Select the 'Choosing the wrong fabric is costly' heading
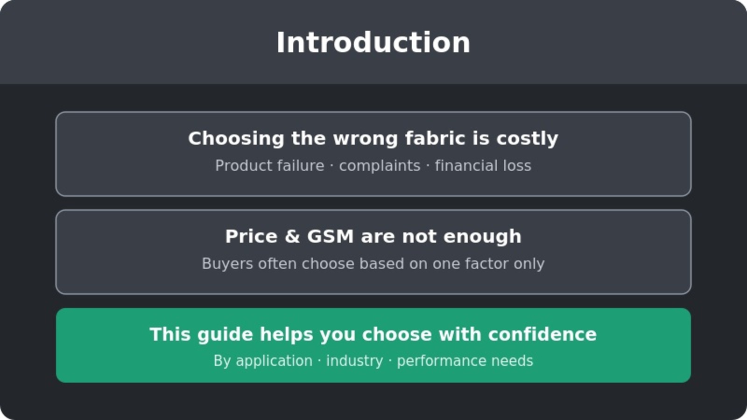 (373, 138)
